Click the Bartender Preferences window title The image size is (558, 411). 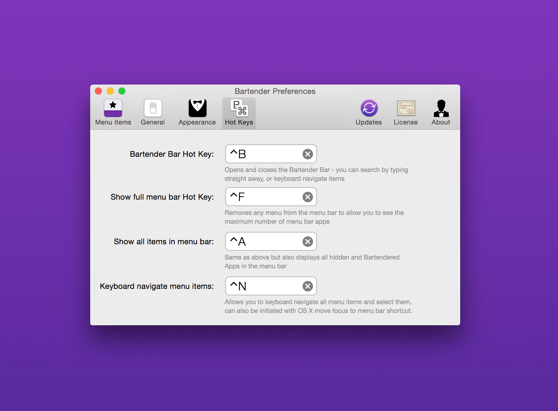[275, 91]
